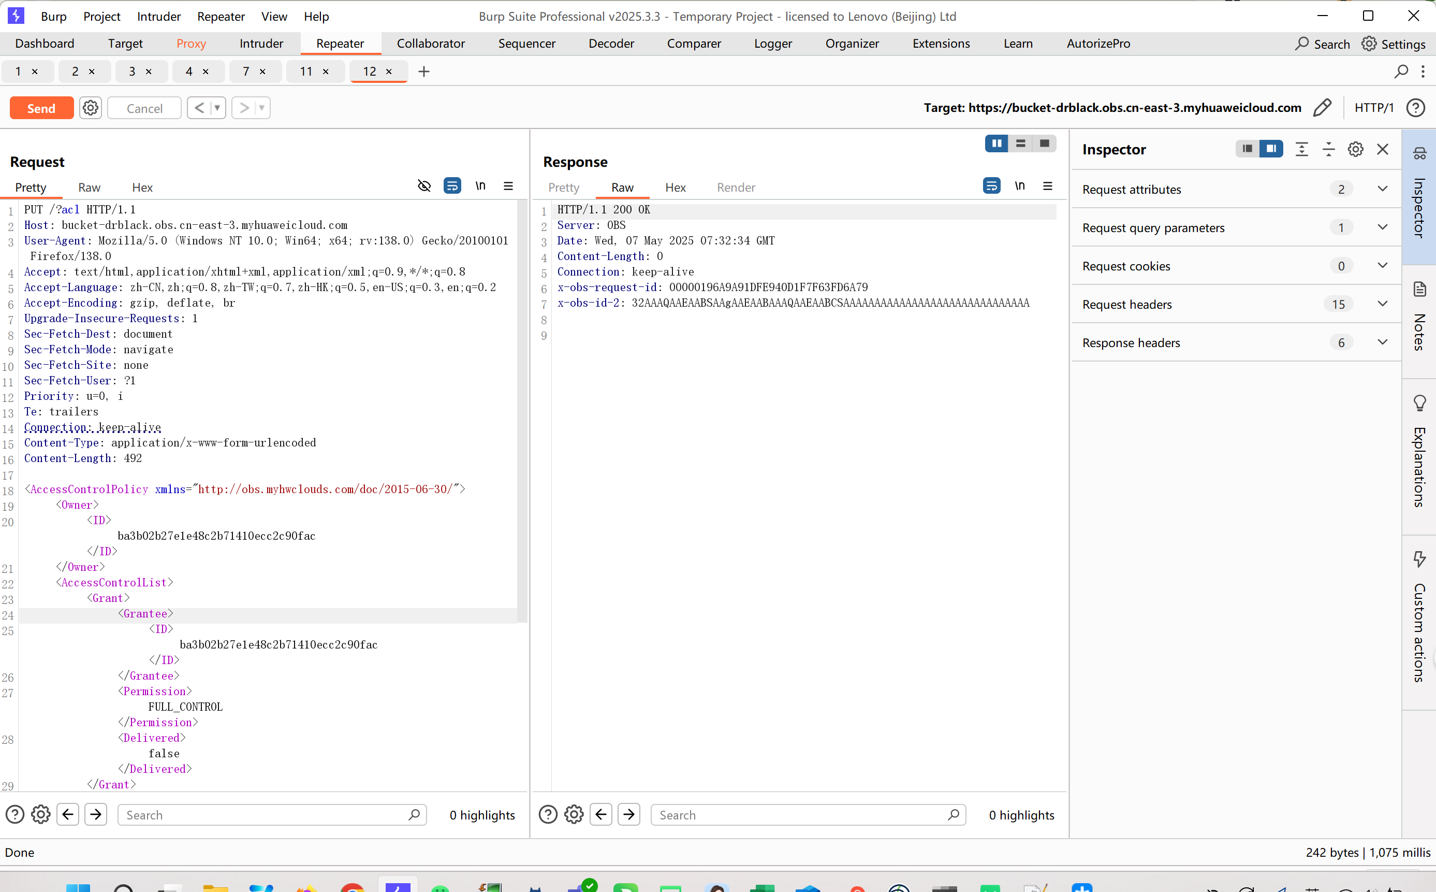1436x892 pixels.
Task: Click the Request search input field
Action: point(272,815)
